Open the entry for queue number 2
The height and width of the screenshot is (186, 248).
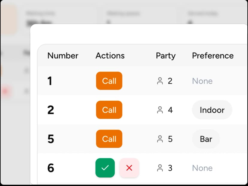(51, 110)
